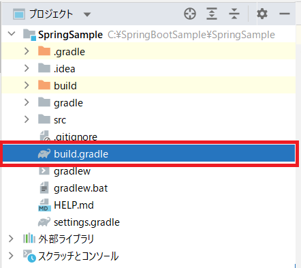Select the gradlew file name
This screenshot has height=268, width=301.
pos(72,171)
